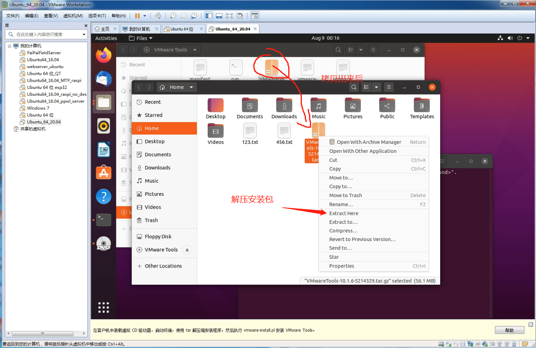The width and height of the screenshot is (536, 348).
Task: Show Applications grid in the dock
Action: [104, 307]
